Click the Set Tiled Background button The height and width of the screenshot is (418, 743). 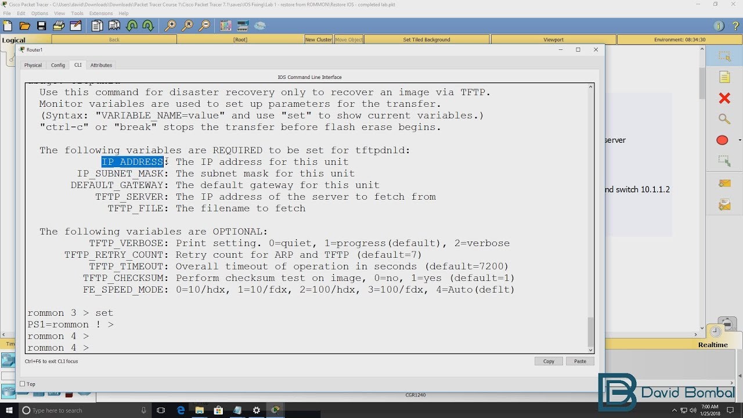click(427, 39)
